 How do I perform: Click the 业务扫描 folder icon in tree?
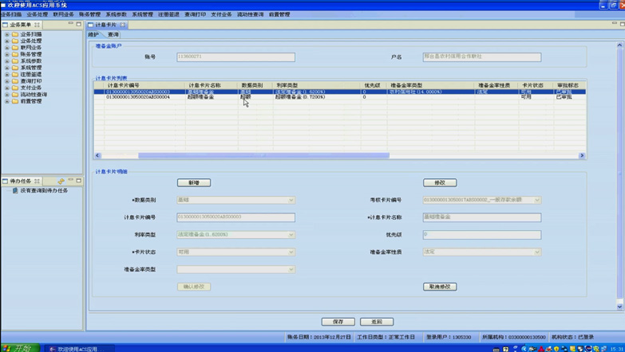click(14, 34)
